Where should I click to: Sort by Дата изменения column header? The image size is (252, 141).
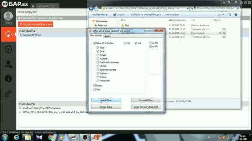click(x=177, y=20)
